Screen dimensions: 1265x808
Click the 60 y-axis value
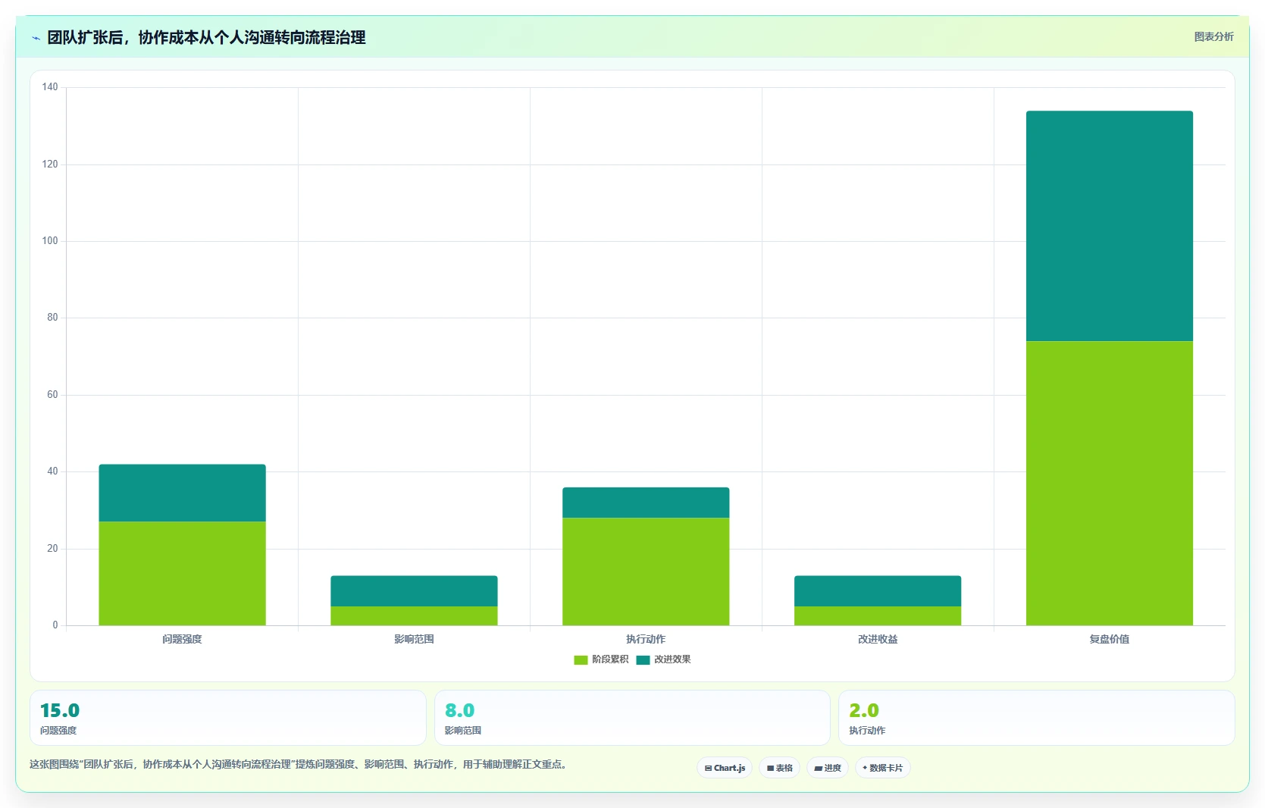point(52,395)
